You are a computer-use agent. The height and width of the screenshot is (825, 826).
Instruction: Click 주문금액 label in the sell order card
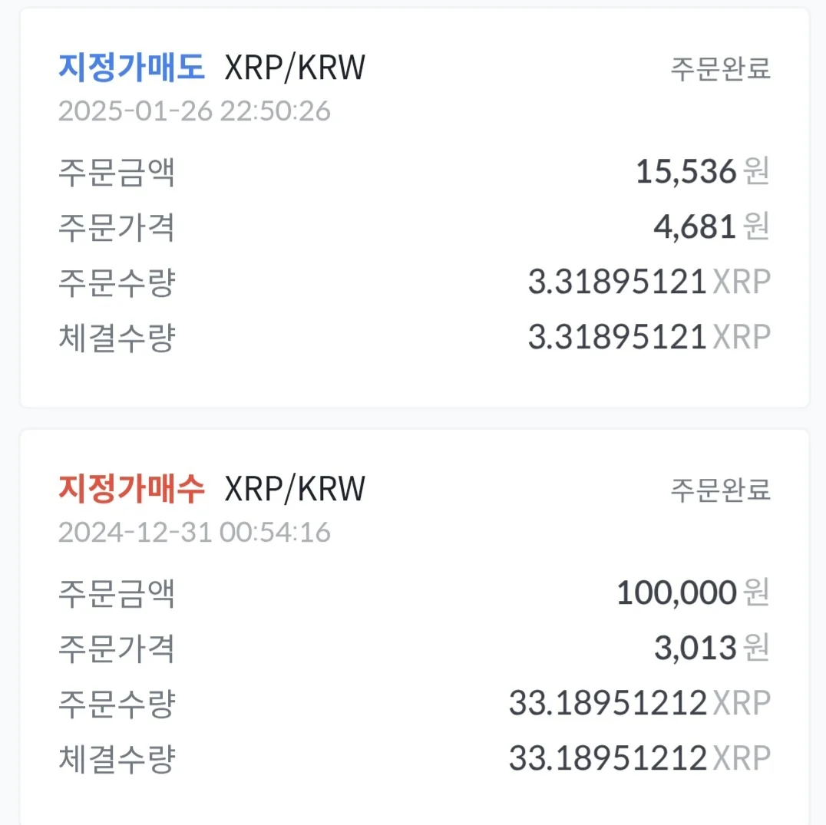coord(117,172)
